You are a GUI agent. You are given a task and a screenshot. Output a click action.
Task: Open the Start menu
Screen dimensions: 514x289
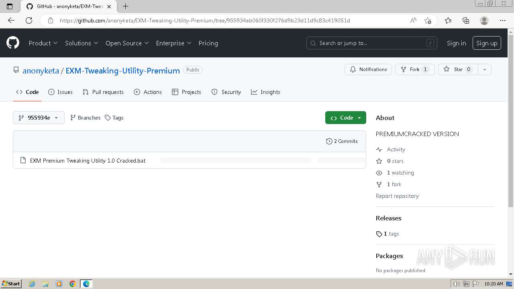point(11,284)
